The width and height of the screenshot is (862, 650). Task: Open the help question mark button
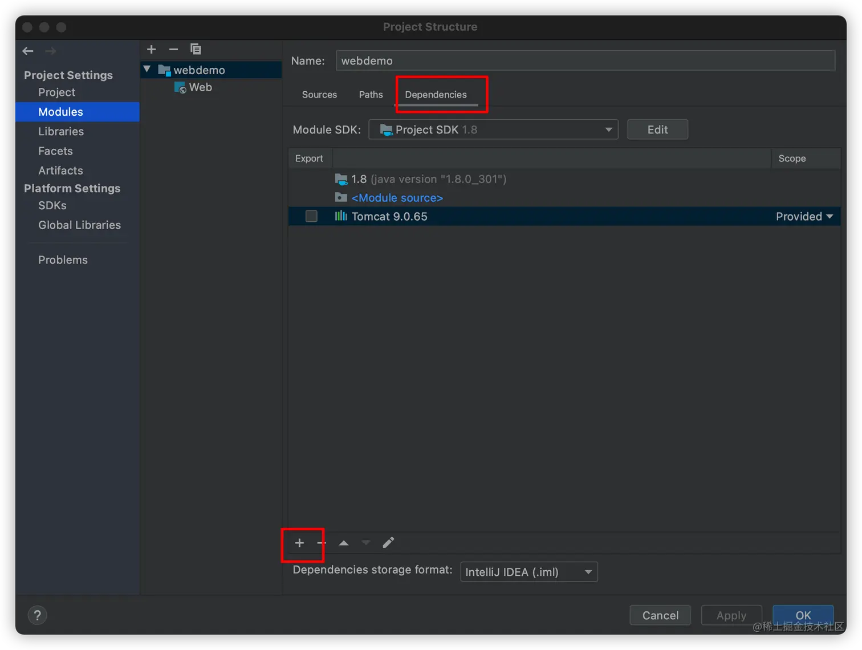[x=37, y=615]
